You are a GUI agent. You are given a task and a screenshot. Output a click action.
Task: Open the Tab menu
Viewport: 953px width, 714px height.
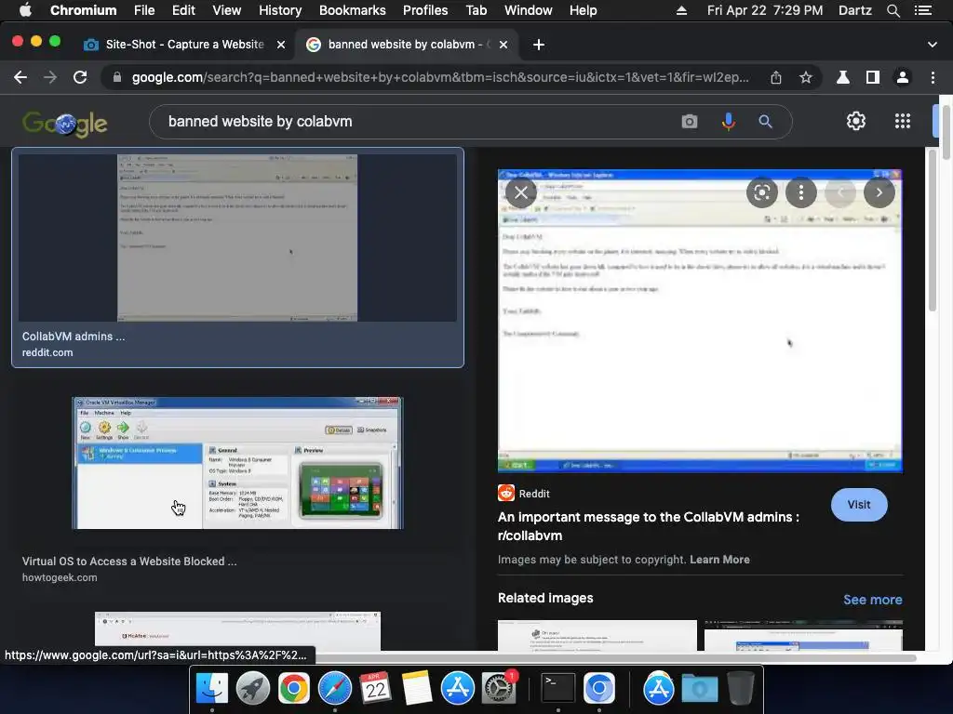point(476,10)
